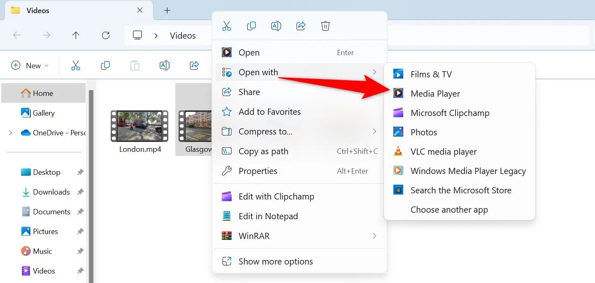Open with Films & TV

point(459,74)
